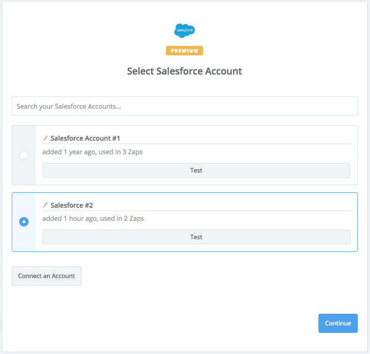The height and width of the screenshot is (354, 370).
Task: Click the Salesforce #2 name label
Action: click(x=72, y=205)
